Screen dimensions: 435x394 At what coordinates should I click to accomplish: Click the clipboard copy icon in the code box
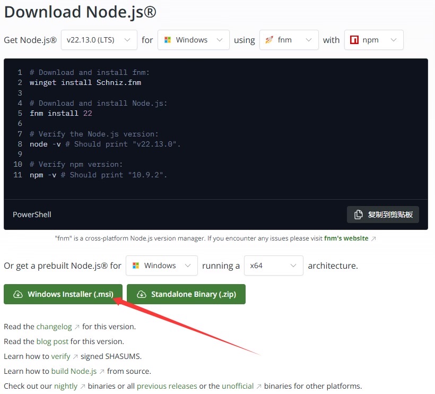click(x=358, y=215)
